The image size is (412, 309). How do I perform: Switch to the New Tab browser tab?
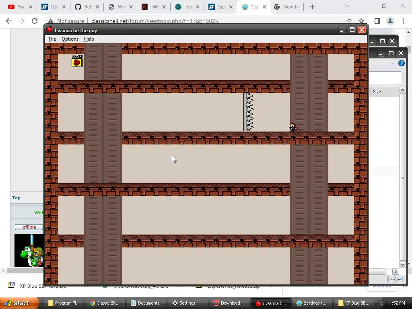288,7
